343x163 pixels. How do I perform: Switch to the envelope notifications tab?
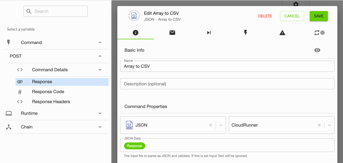tap(172, 33)
